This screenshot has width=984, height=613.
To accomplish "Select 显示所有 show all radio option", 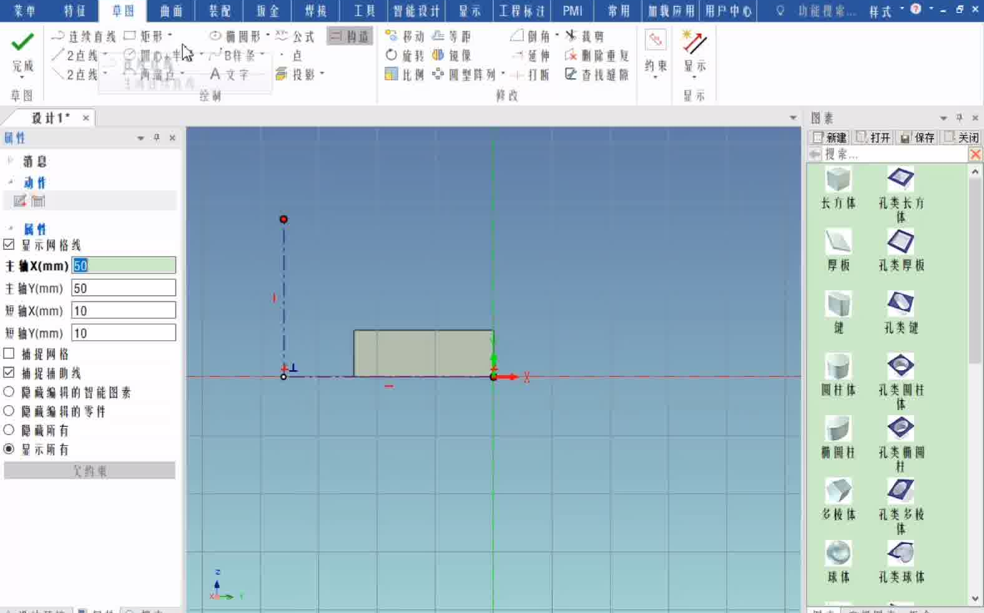I will pyautogui.click(x=9, y=449).
